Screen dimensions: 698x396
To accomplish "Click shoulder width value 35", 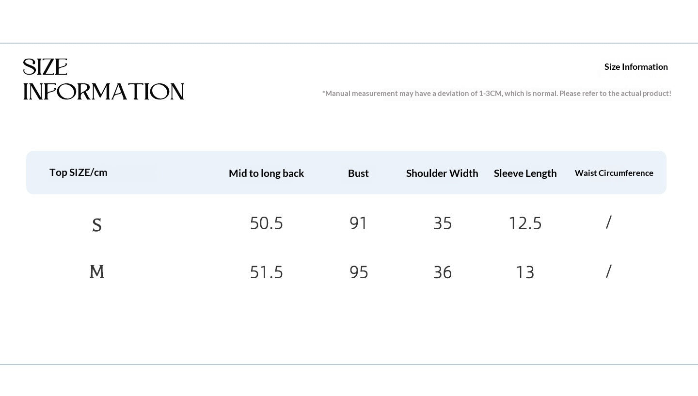I will [443, 223].
